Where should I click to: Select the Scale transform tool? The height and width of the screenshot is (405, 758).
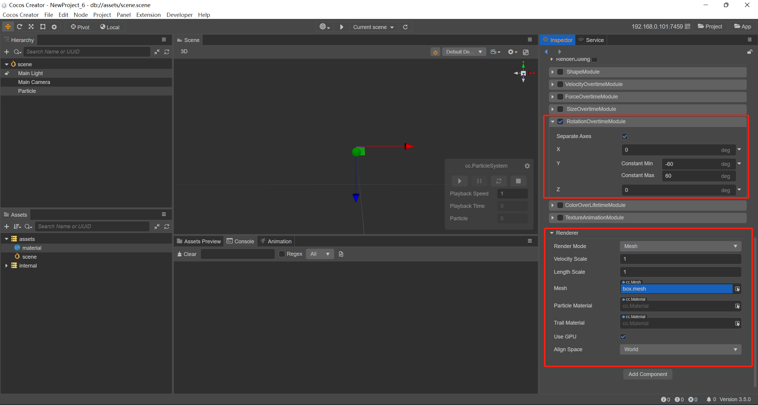(31, 27)
